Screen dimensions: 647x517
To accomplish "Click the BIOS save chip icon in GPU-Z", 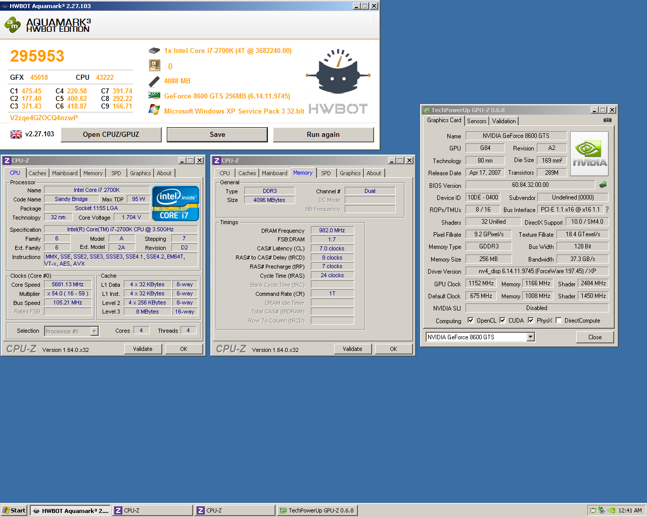I will [x=603, y=185].
